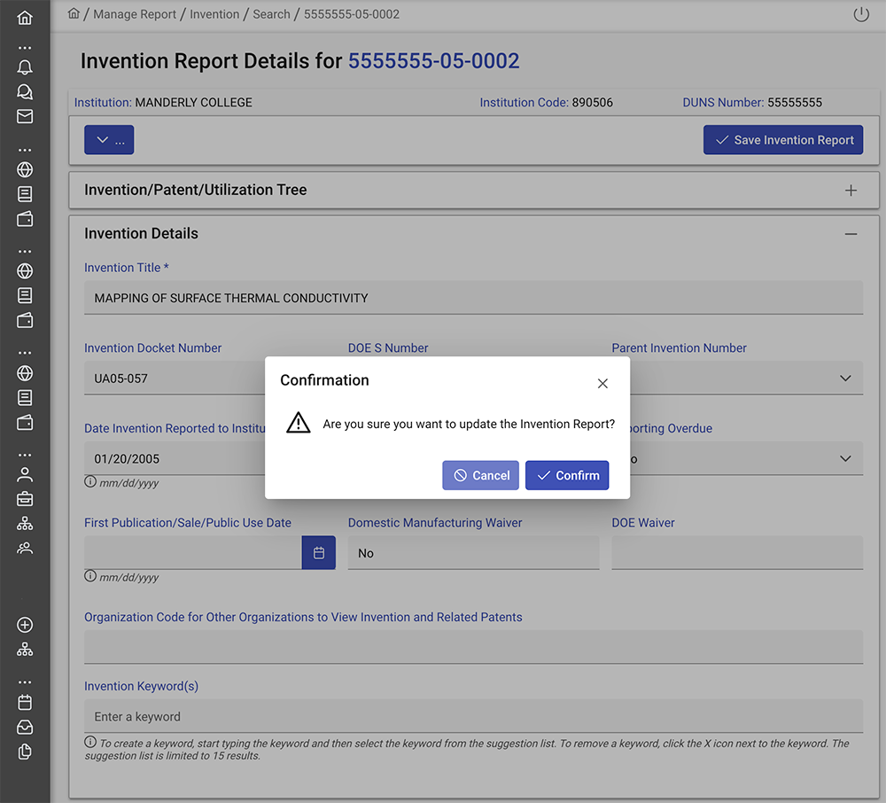Cancel the confirmation dialog
The height and width of the screenshot is (803, 886).
pos(481,475)
